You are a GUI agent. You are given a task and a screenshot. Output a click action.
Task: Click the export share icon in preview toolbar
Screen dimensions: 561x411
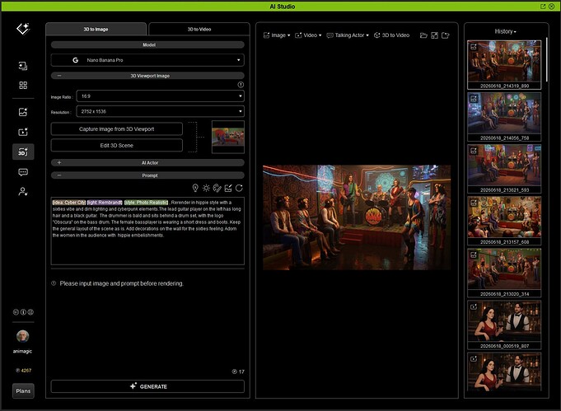[x=446, y=35]
